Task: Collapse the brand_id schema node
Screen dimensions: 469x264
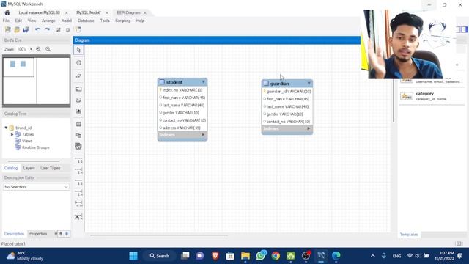Action: [6, 128]
